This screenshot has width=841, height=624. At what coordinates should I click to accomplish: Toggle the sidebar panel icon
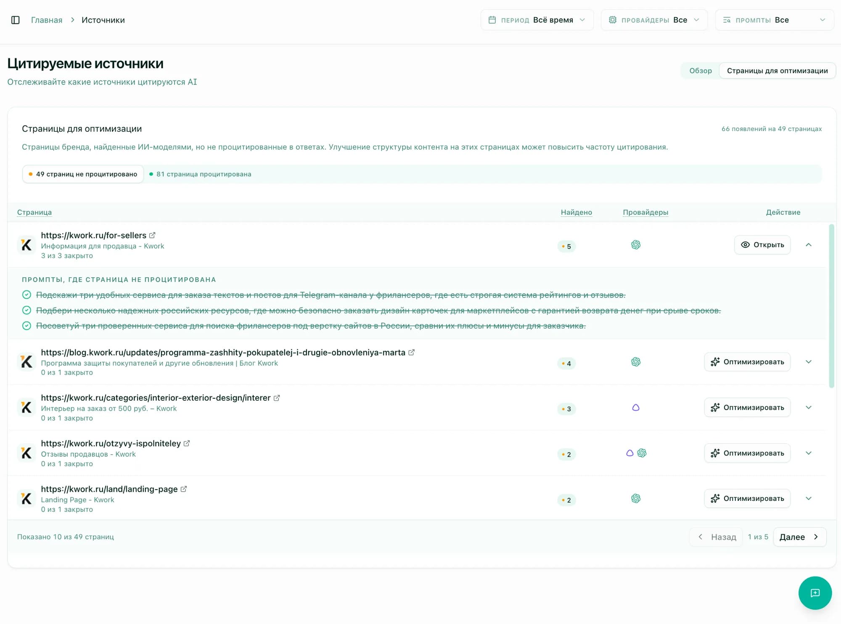click(x=16, y=20)
